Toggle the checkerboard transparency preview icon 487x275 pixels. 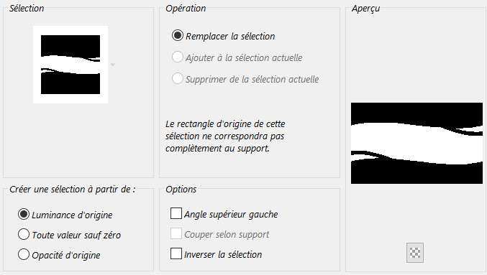(415, 253)
